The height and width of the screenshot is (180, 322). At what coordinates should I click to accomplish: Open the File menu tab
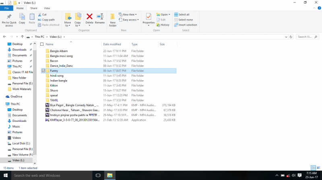coord(6,8)
